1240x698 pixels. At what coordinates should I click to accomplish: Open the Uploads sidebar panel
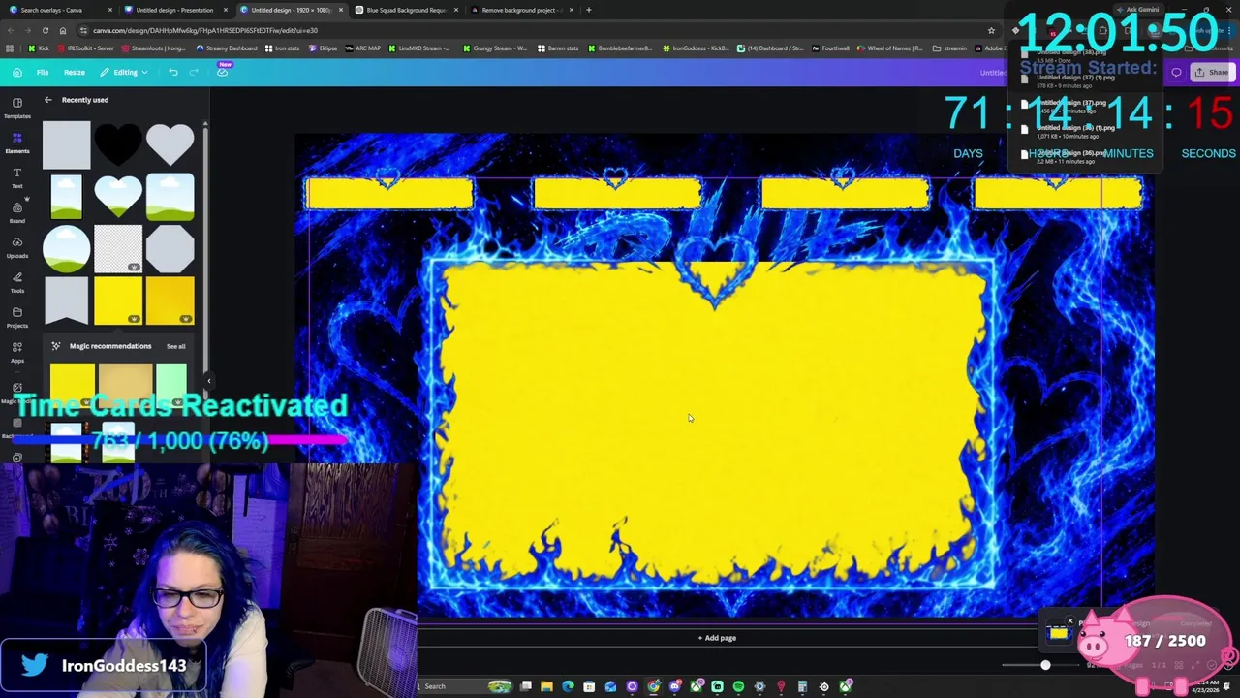[x=17, y=247]
